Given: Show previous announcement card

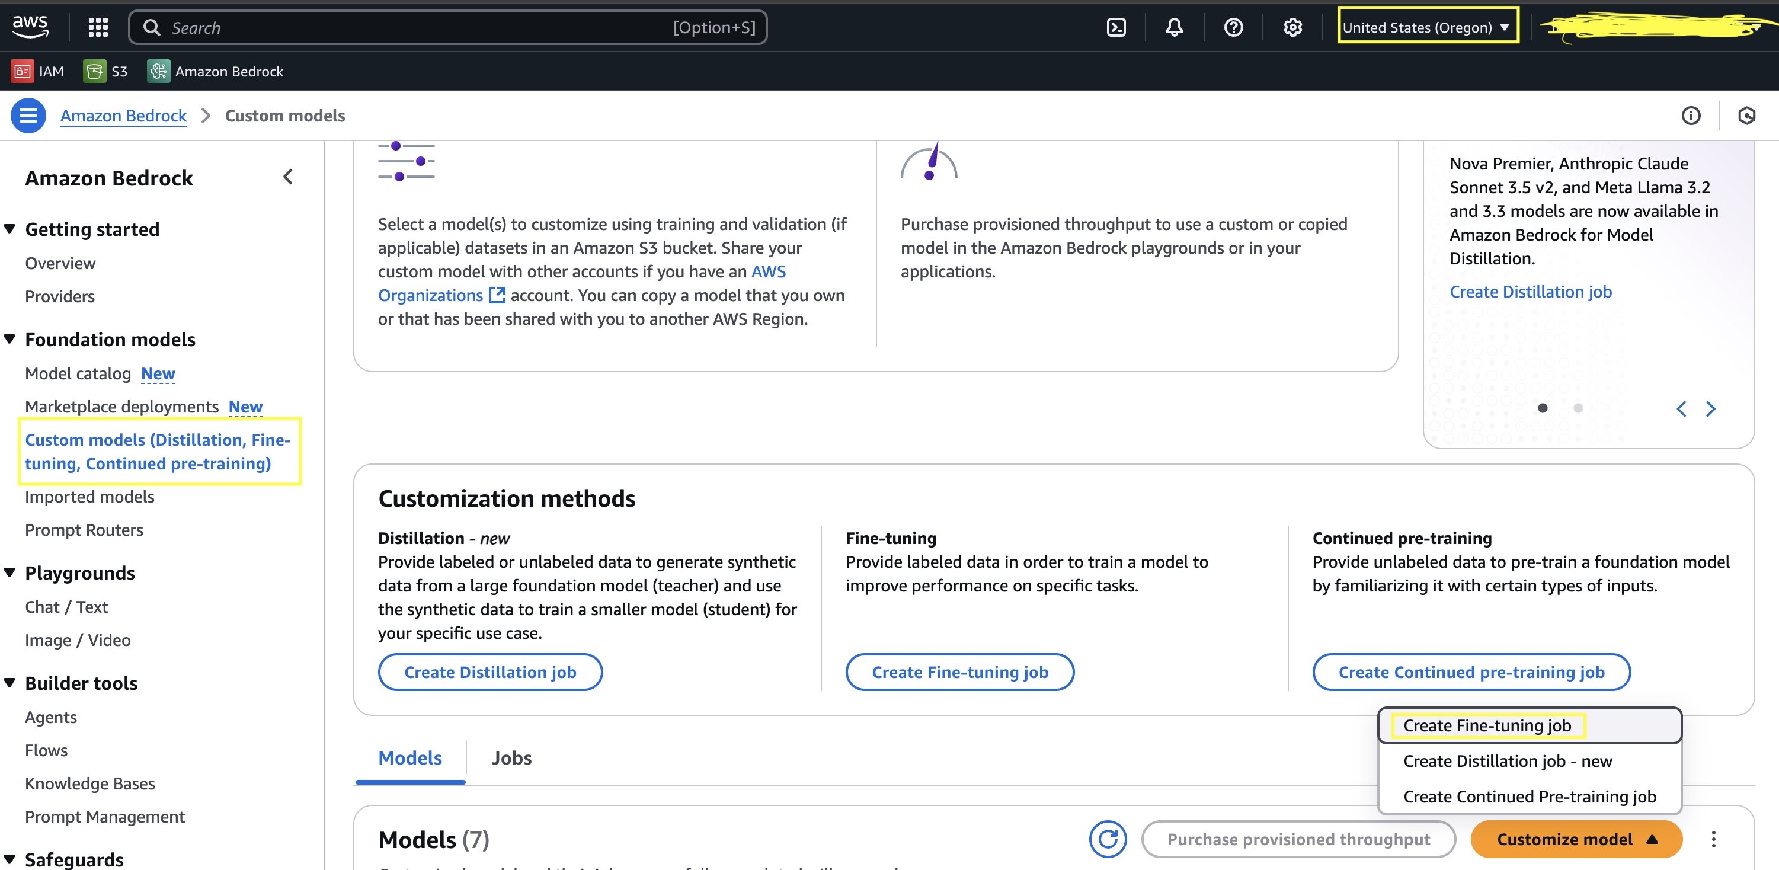Looking at the screenshot, I should pyautogui.click(x=1682, y=409).
